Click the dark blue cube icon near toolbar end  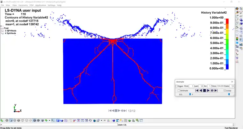pos(114,120)
